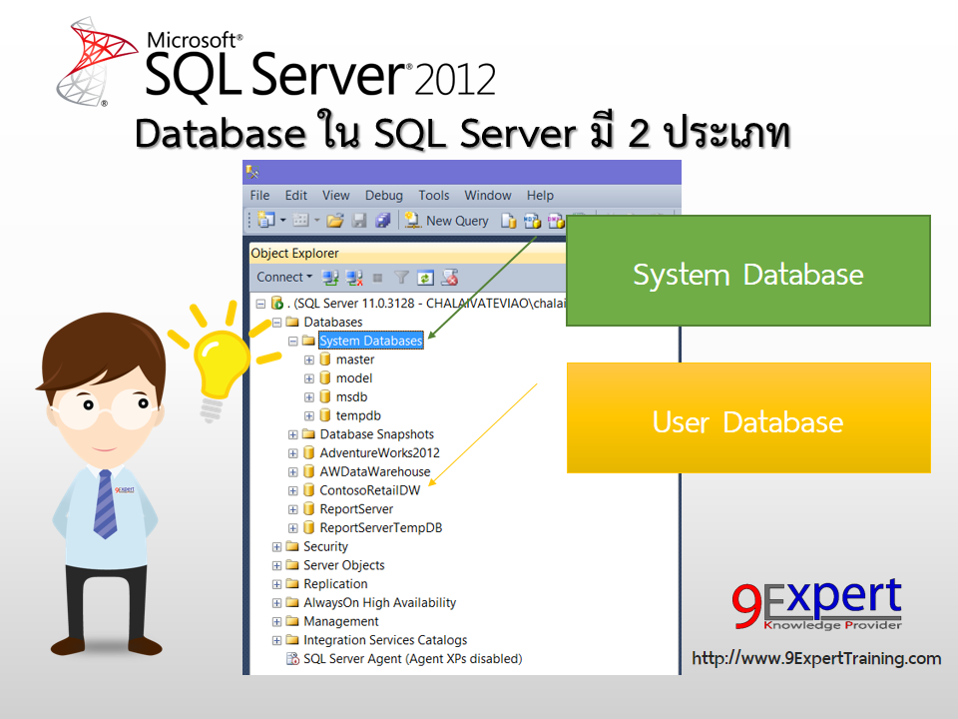This screenshot has height=719, width=958.
Task: Expand the Management folder
Action: click(x=276, y=621)
